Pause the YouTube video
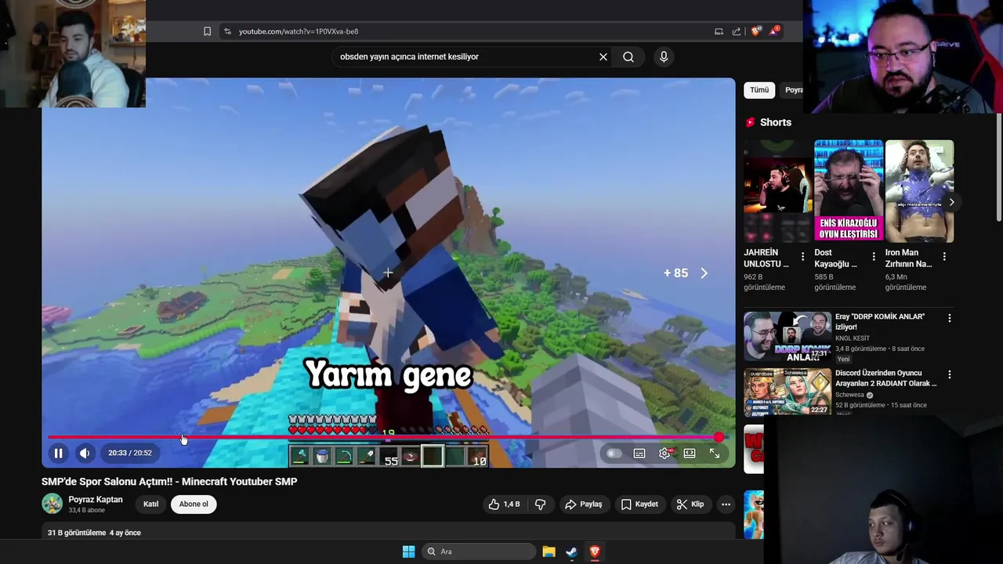The image size is (1003, 564). [x=58, y=453]
